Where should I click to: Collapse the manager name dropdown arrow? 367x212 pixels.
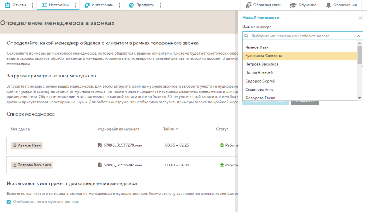tap(358, 36)
